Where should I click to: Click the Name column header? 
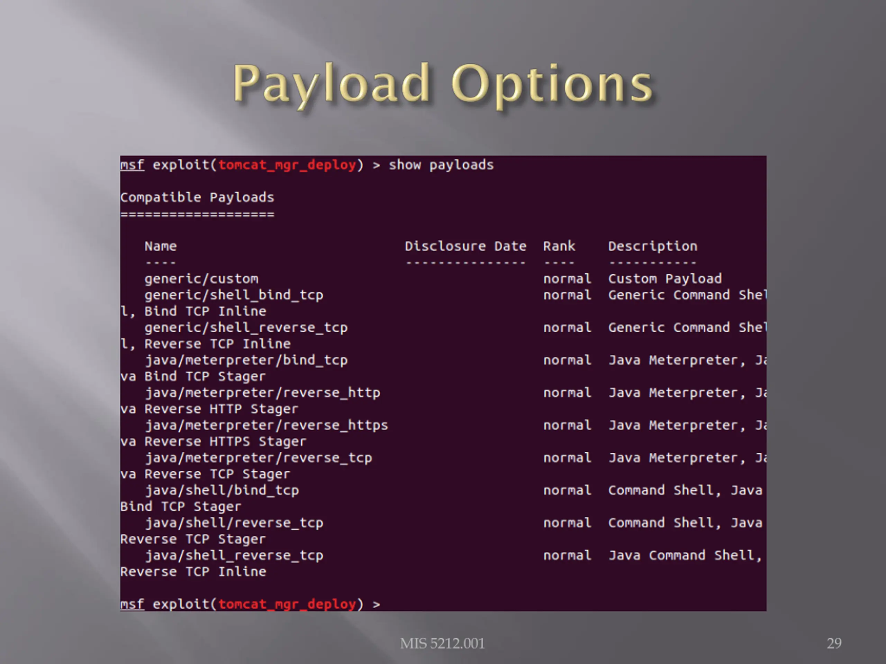coord(161,246)
